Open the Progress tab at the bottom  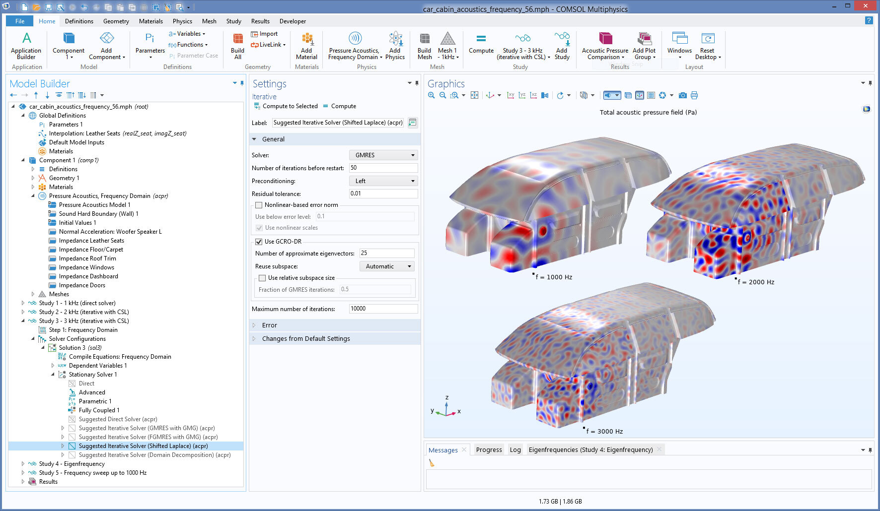(x=488, y=449)
